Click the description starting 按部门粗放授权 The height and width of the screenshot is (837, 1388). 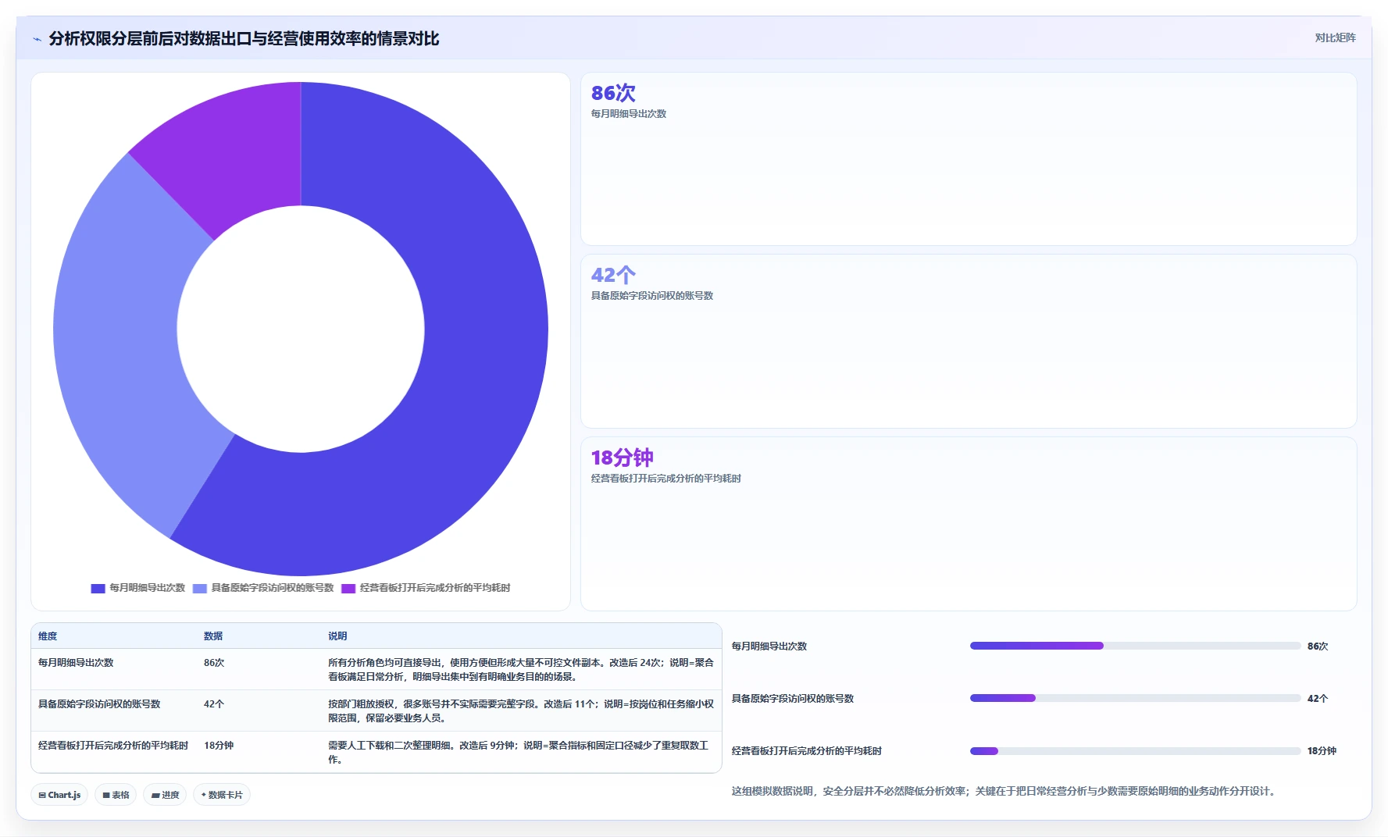click(x=521, y=711)
